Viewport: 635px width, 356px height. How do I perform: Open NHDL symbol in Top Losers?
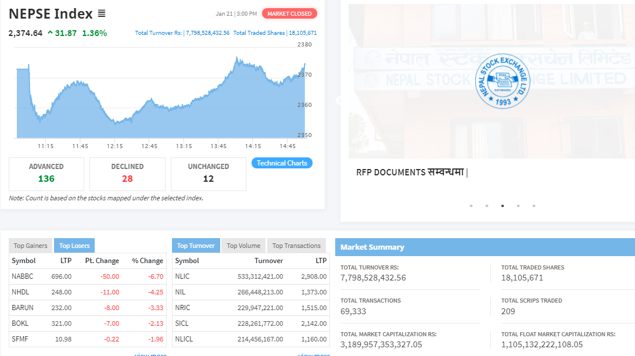tap(20, 292)
